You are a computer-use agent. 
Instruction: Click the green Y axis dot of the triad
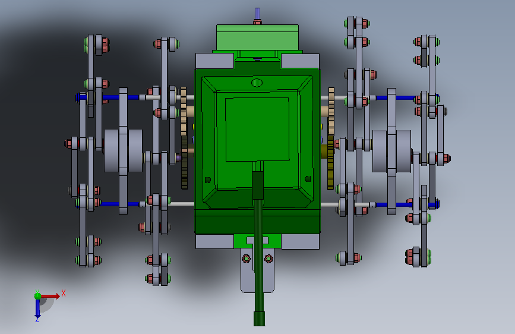tap(38, 296)
